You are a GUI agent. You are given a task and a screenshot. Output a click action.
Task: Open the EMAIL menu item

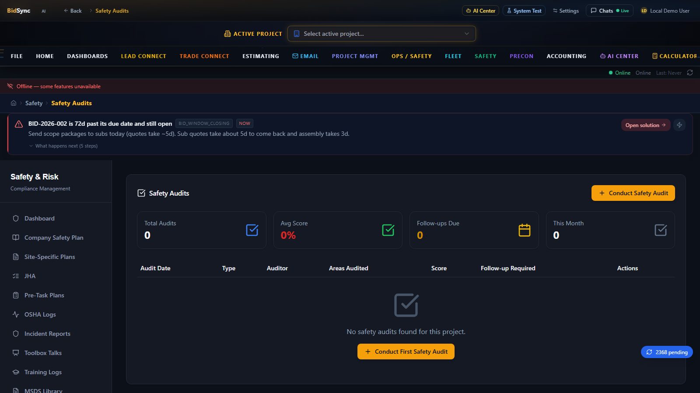coord(305,56)
